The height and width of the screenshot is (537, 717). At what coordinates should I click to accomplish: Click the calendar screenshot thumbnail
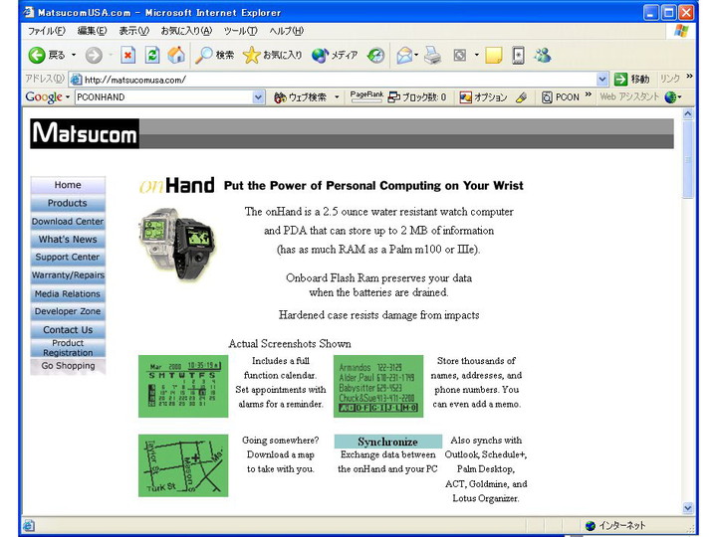tap(183, 386)
